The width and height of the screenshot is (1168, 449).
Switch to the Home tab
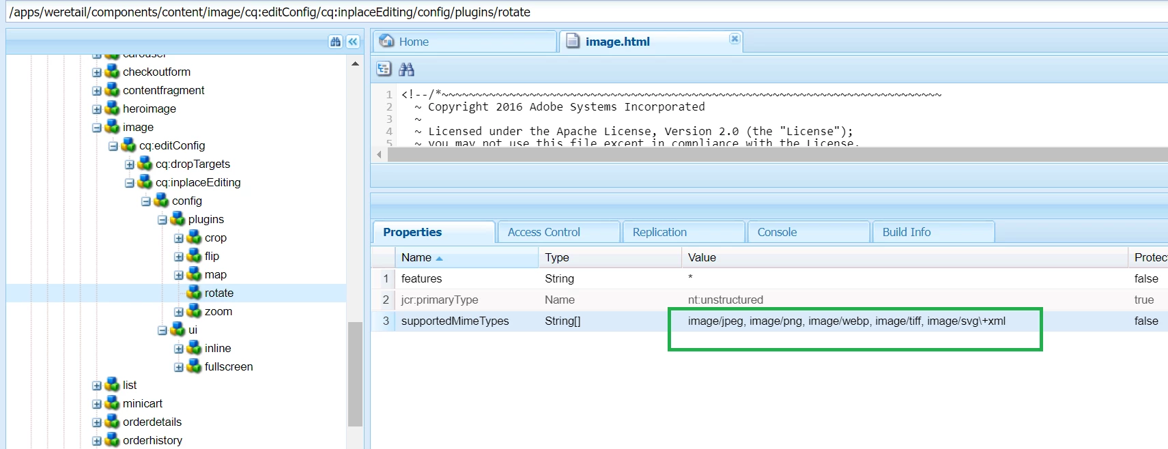pos(465,42)
